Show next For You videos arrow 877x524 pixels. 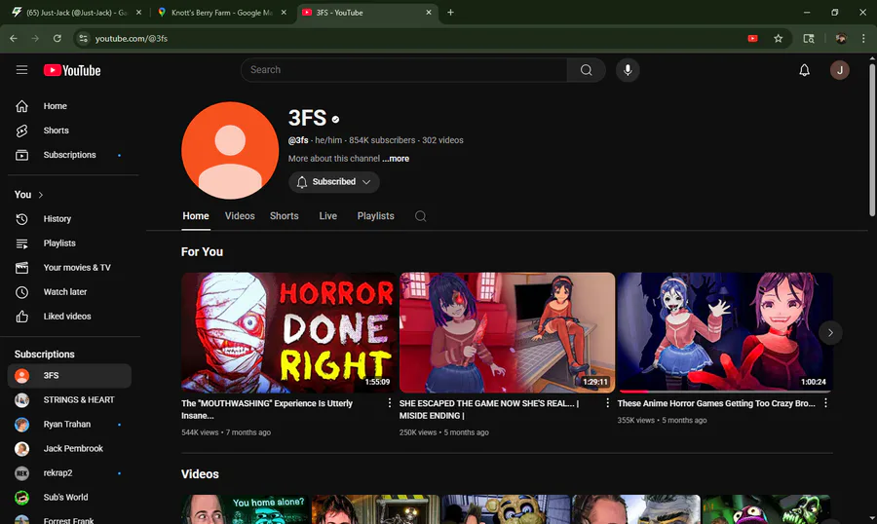830,333
